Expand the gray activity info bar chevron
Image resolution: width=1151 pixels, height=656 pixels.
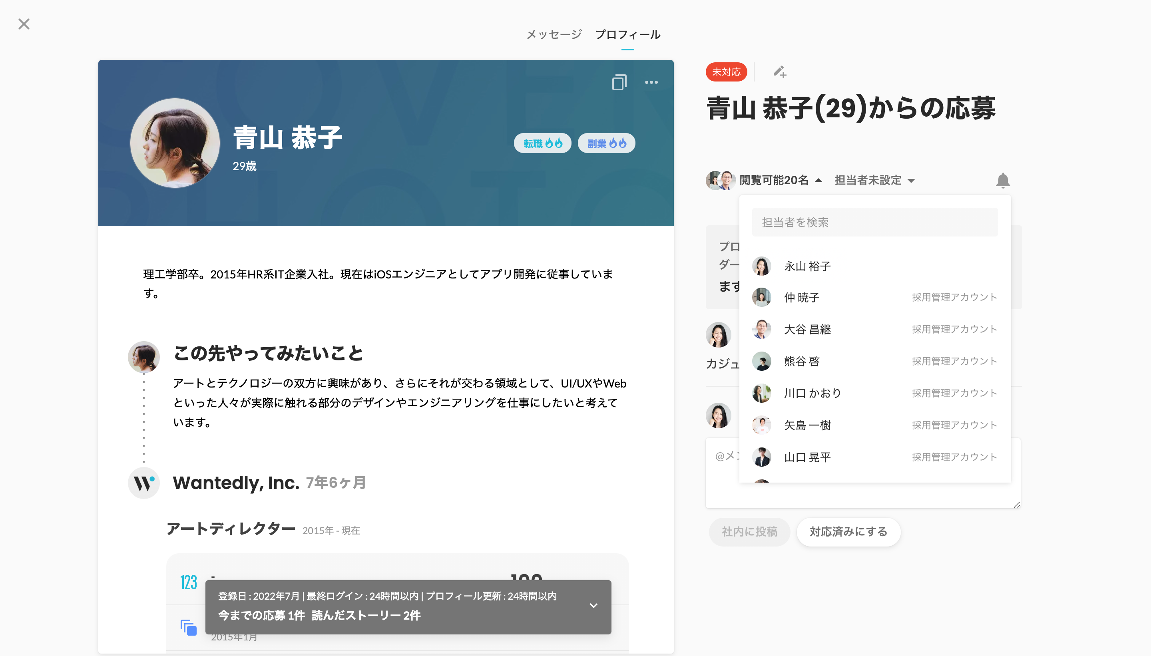(x=593, y=606)
